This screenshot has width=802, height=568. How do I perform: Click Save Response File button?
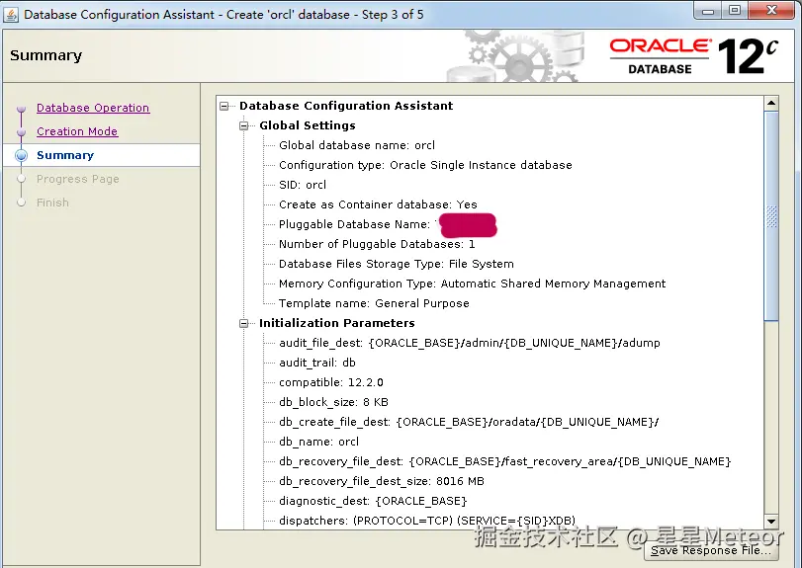pos(711,550)
